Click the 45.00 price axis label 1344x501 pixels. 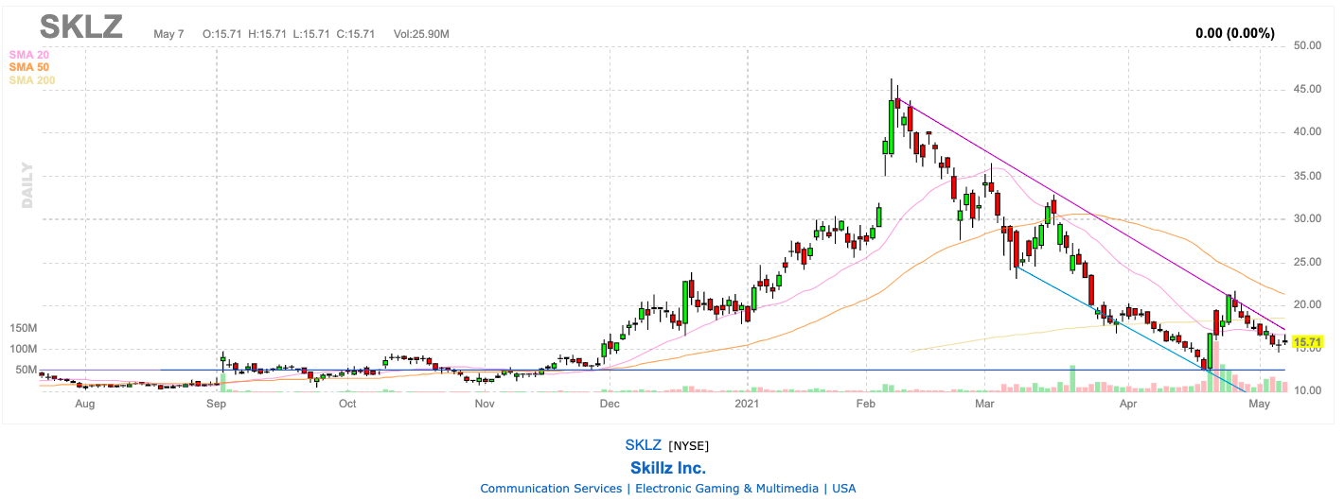pos(1307,90)
